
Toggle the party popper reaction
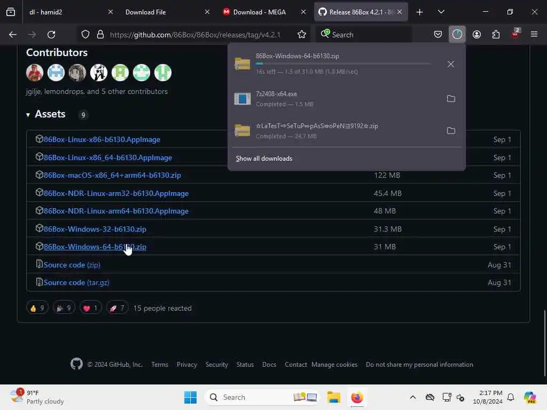(64, 308)
